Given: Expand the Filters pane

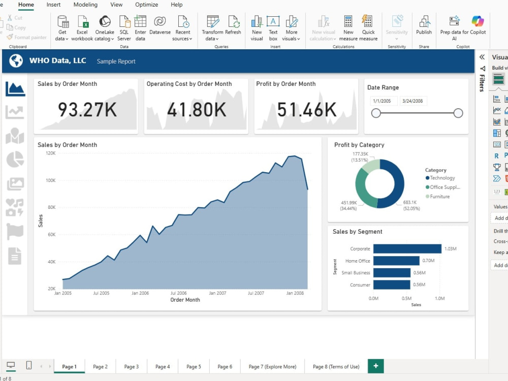Looking at the screenshot, I should pyautogui.click(x=482, y=80).
